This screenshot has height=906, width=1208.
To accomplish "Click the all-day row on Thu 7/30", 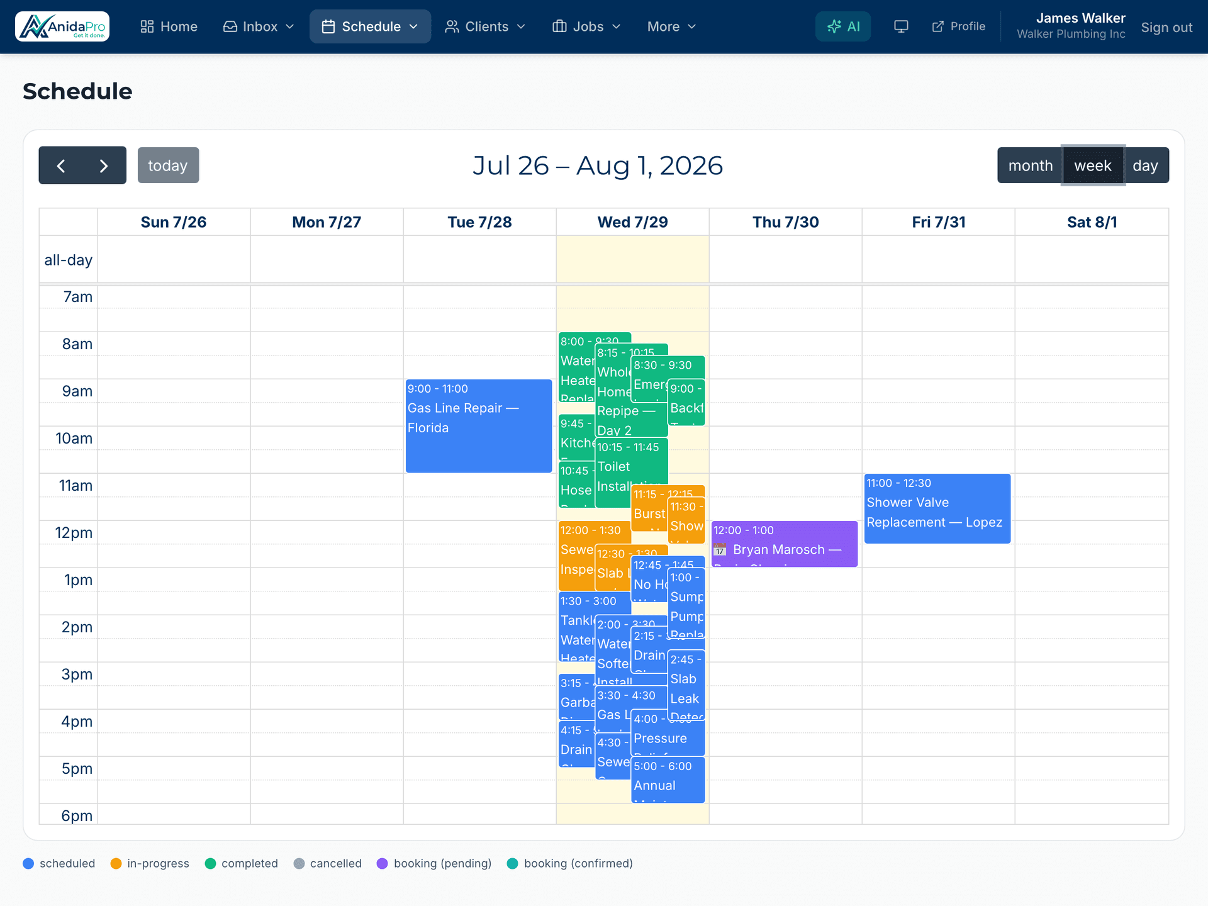I will (785, 259).
